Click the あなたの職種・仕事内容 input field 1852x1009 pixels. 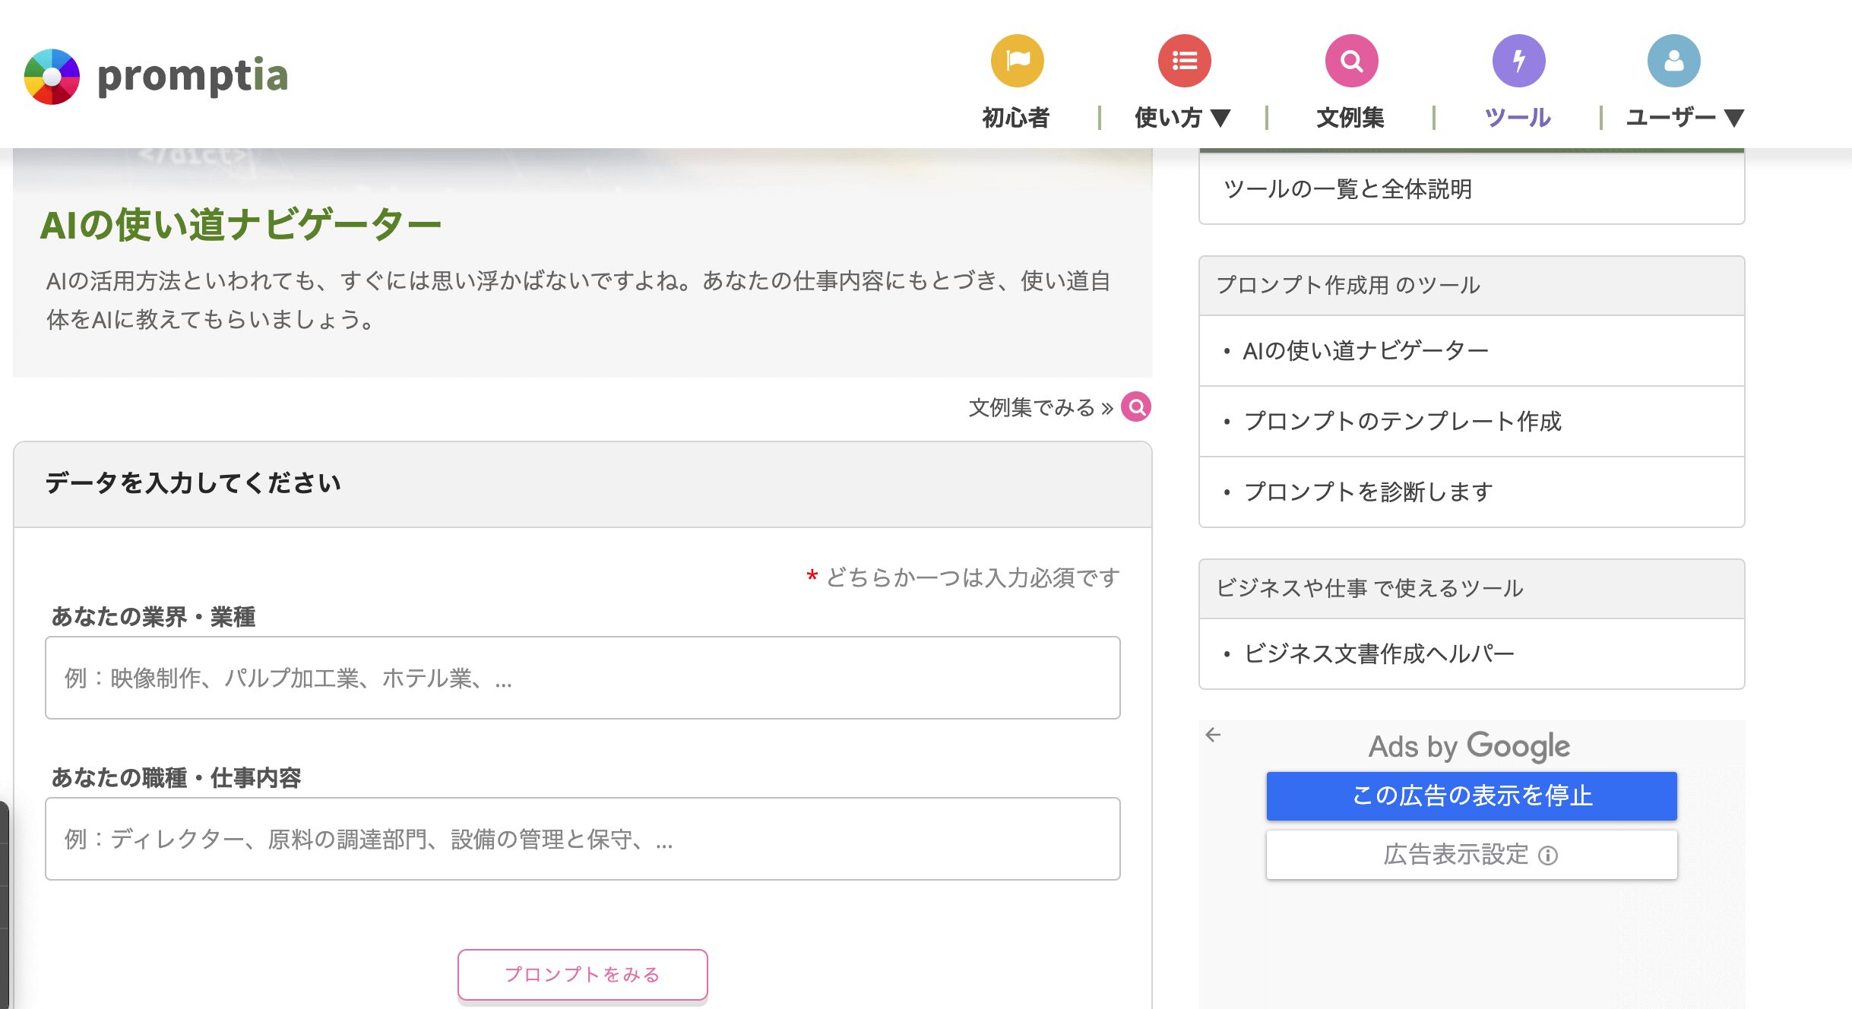pyautogui.click(x=582, y=839)
